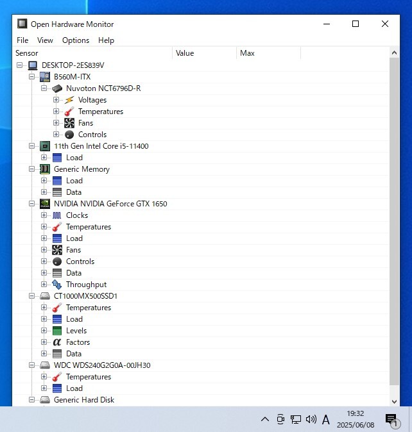This screenshot has height=432, width=412.
Task: Click the alpha Factors icon
Action: click(x=57, y=342)
